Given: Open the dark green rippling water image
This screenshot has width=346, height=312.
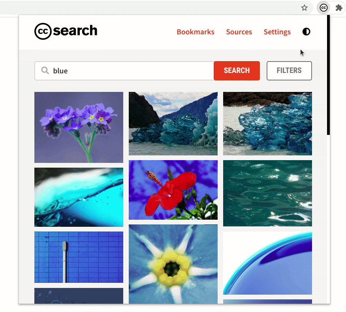Looking at the screenshot, I should click(268, 193).
